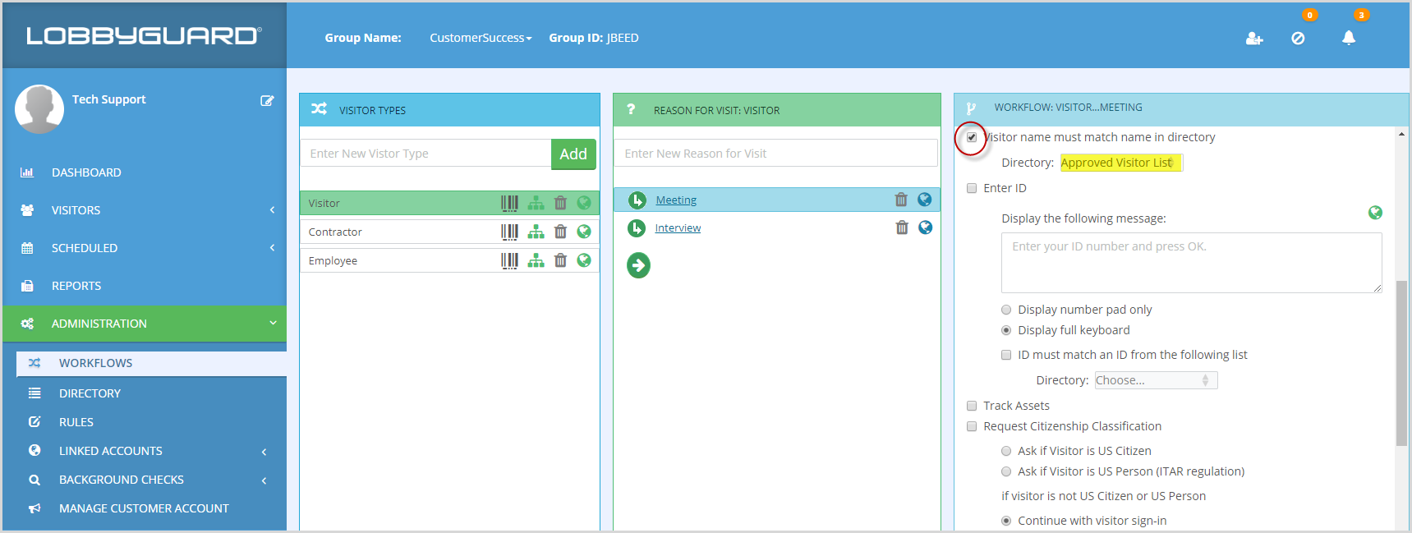Uncheck Visitor name must match directory
Image resolution: width=1412 pixels, height=533 pixels.
point(972,137)
